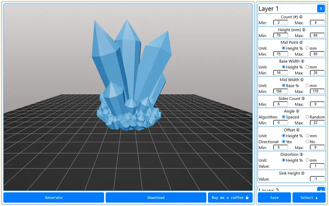Click the Download button

[156, 197]
